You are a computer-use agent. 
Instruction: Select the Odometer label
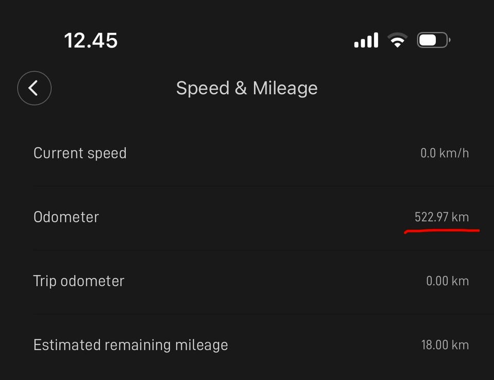coord(66,217)
